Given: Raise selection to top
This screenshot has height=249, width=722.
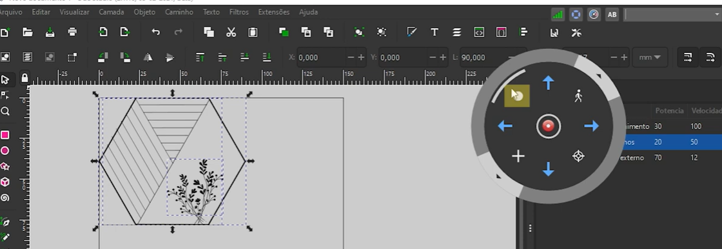Looking at the screenshot, I should tap(200, 57).
